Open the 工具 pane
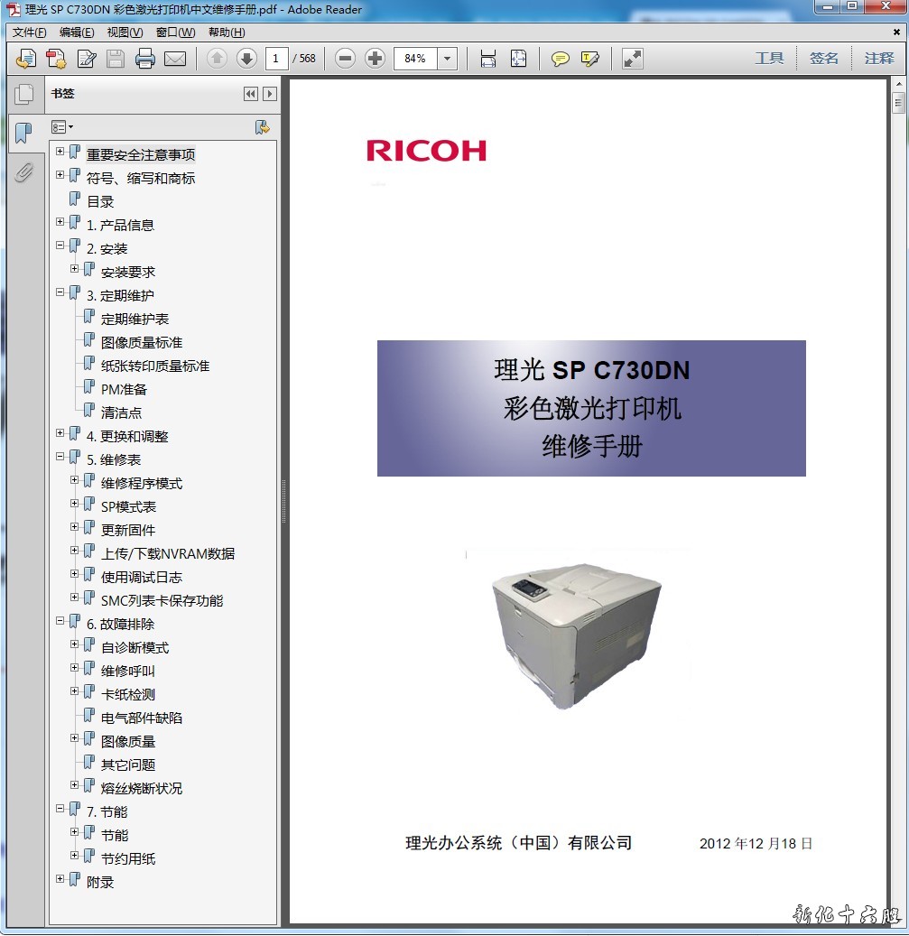Screen dimensions: 909x936 [769, 59]
